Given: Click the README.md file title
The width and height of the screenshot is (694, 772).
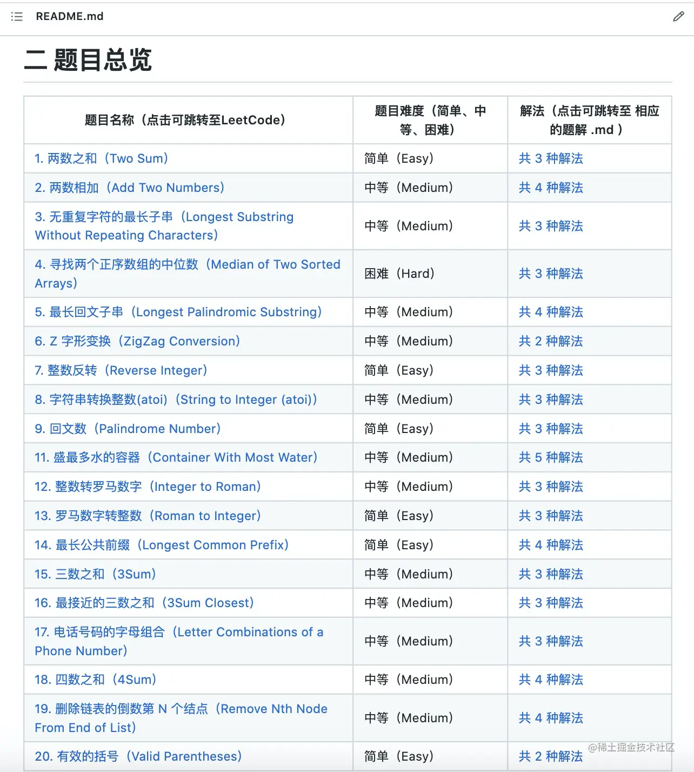Looking at the screenshot, I should pos(70,16).
